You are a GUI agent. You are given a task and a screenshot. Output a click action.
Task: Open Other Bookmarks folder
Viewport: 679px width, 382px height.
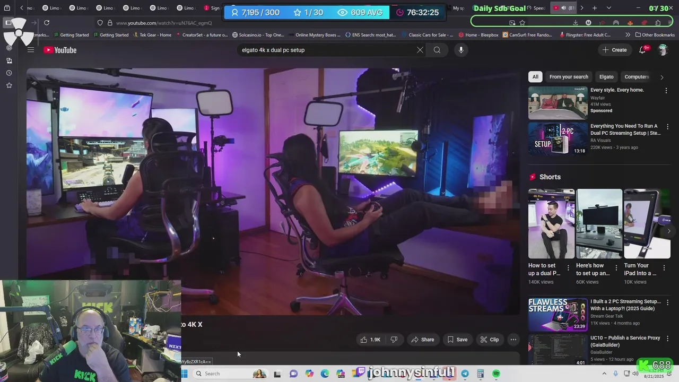click(x=655, y=35)
